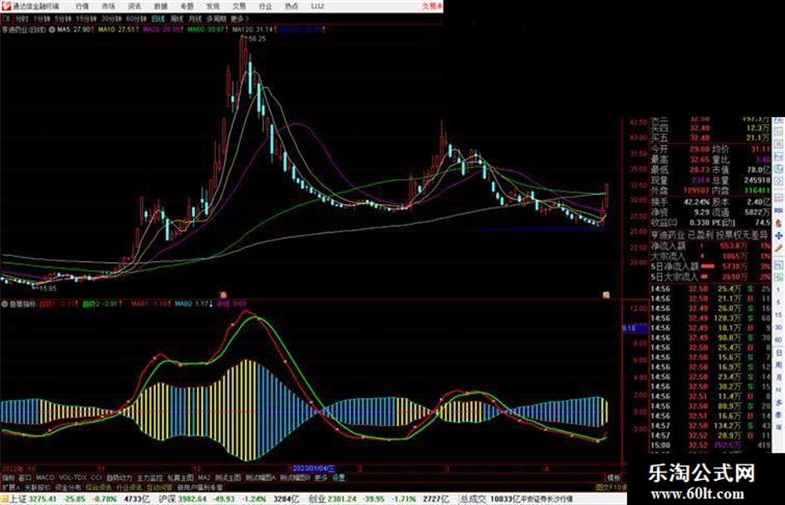785x505 pixels.
Task: Click the N shortcut in the sidebar
Action: point(778,390)
